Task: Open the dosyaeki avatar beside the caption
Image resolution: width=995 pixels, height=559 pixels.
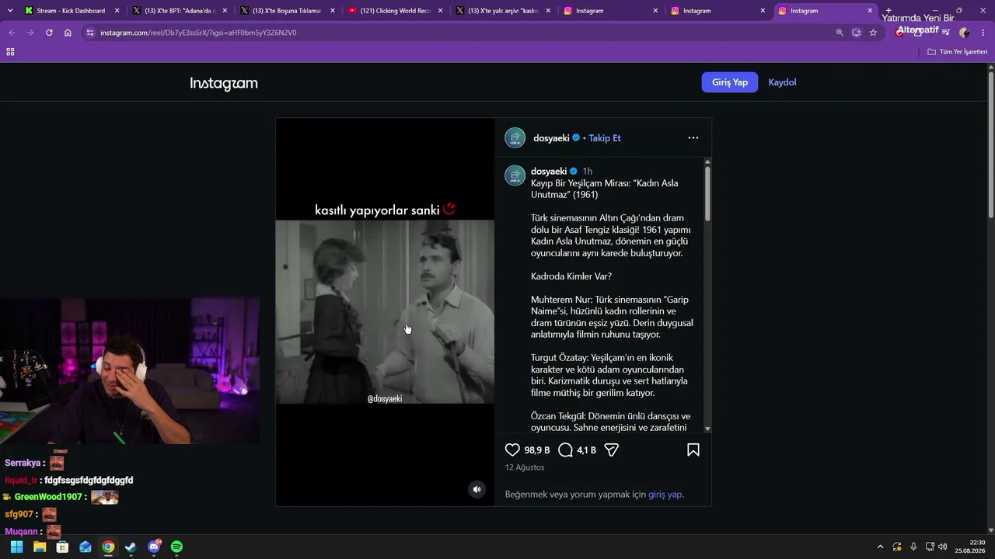Action: [x=515, y=175]
